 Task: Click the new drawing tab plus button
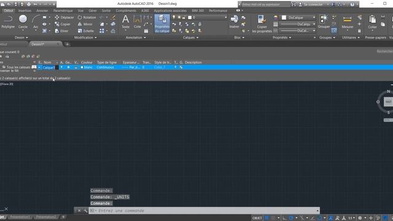(x=67, y=44)
